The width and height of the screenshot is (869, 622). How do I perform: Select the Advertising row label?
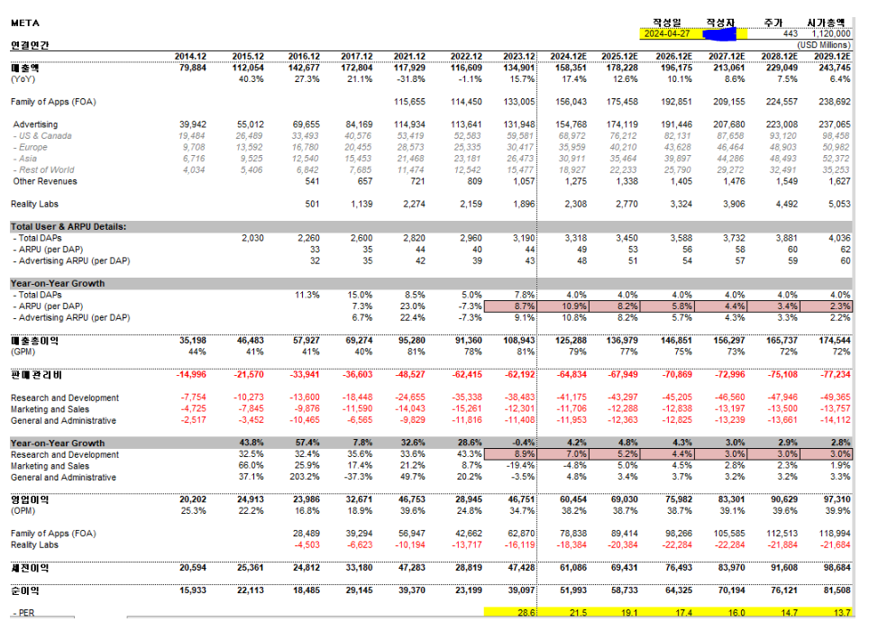pyautogui.click(x=35, y=124)
